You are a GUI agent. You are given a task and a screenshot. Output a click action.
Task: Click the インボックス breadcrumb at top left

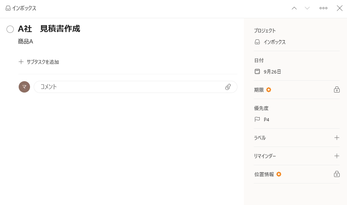click(21, 8)
